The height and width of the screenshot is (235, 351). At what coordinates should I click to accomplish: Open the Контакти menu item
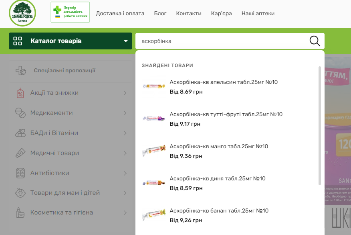pyautogui.click(x=188, y=13)
